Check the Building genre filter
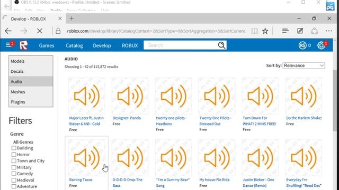The image size is (339, 190). (x=14, y=148)
